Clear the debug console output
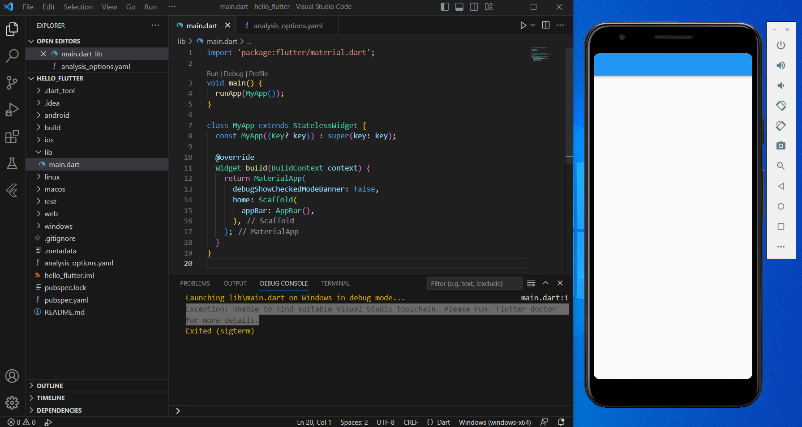Image resolution: width=802 pixels, height=427 pixels. click(531, 283)
